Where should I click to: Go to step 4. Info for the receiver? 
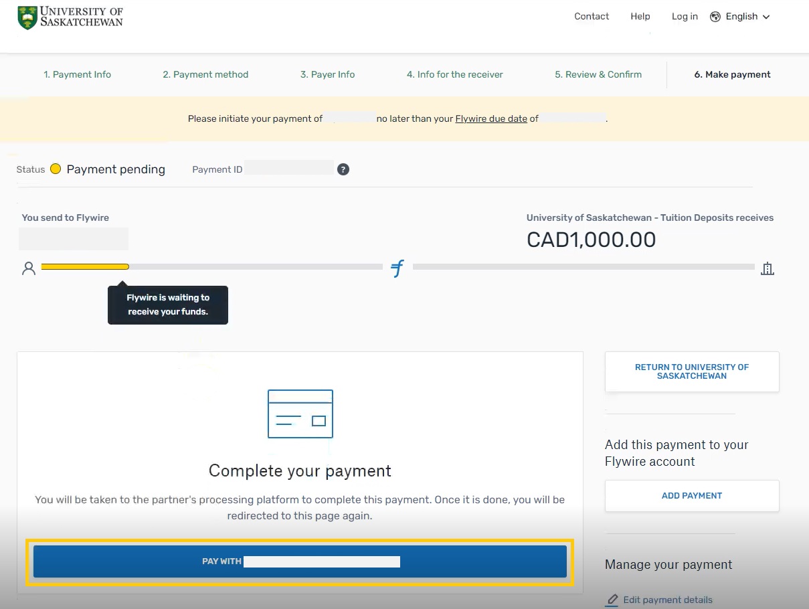[x=455, y=74]
